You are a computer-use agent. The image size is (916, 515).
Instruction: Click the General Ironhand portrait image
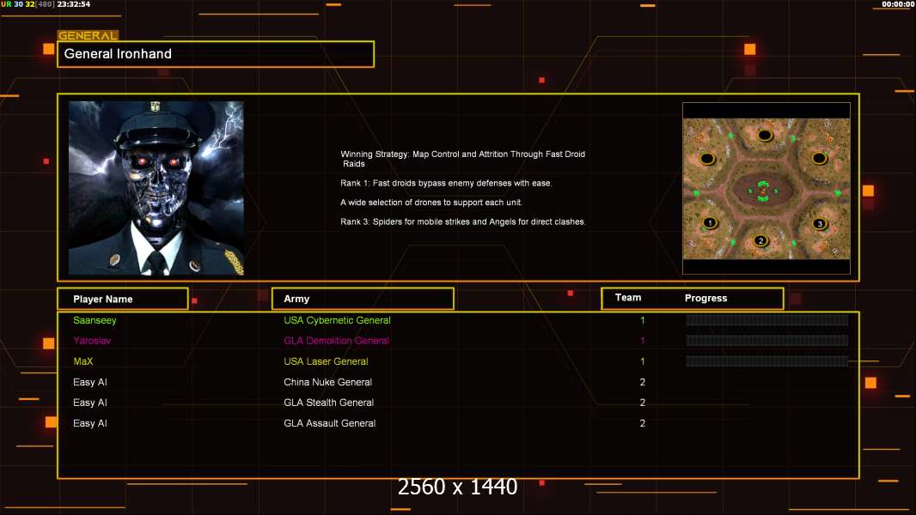[x=156, y=188]
